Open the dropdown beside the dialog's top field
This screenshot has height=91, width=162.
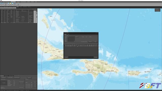77,37
